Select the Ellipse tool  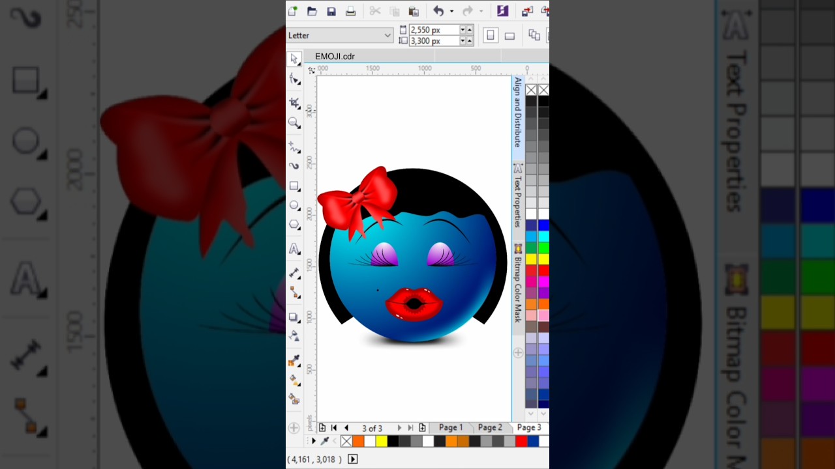coord(294,205)
